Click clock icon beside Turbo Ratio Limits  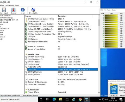point(26,67)
